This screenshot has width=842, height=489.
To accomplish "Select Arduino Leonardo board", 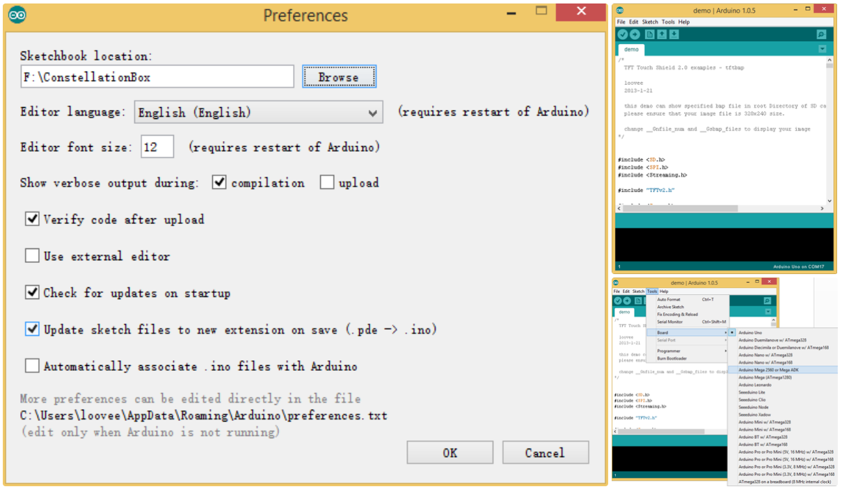I will click(783, 385).
